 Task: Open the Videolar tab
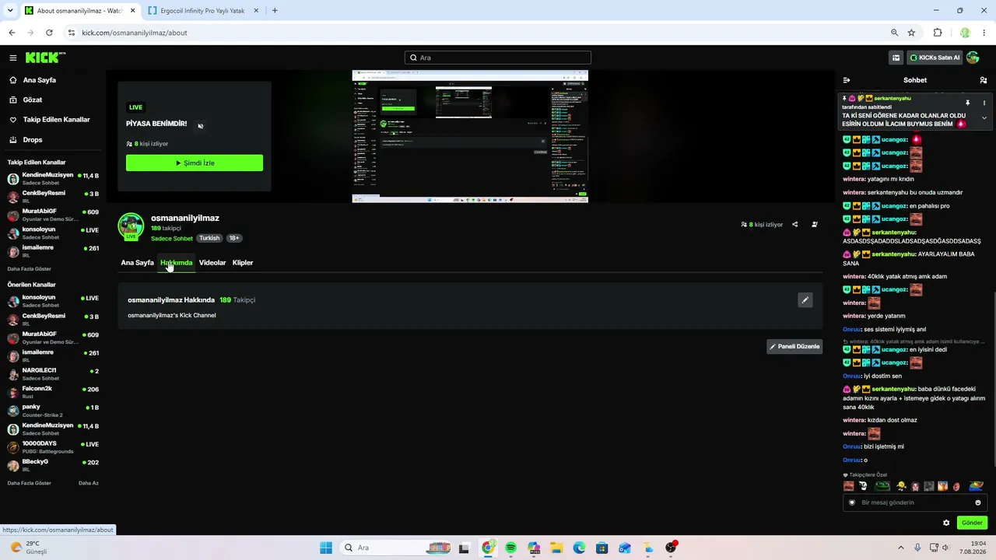[212, 263]
